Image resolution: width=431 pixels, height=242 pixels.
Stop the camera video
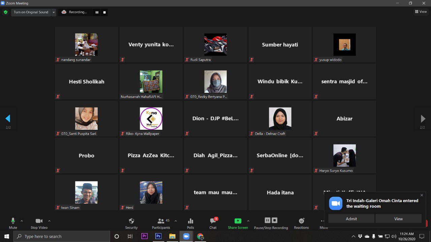tap(39, 224)
